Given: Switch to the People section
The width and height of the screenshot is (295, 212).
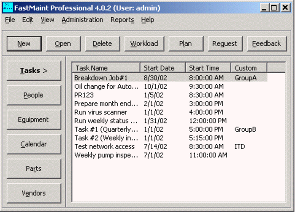Looking at the screenshot, I should (x=34, y=95).
